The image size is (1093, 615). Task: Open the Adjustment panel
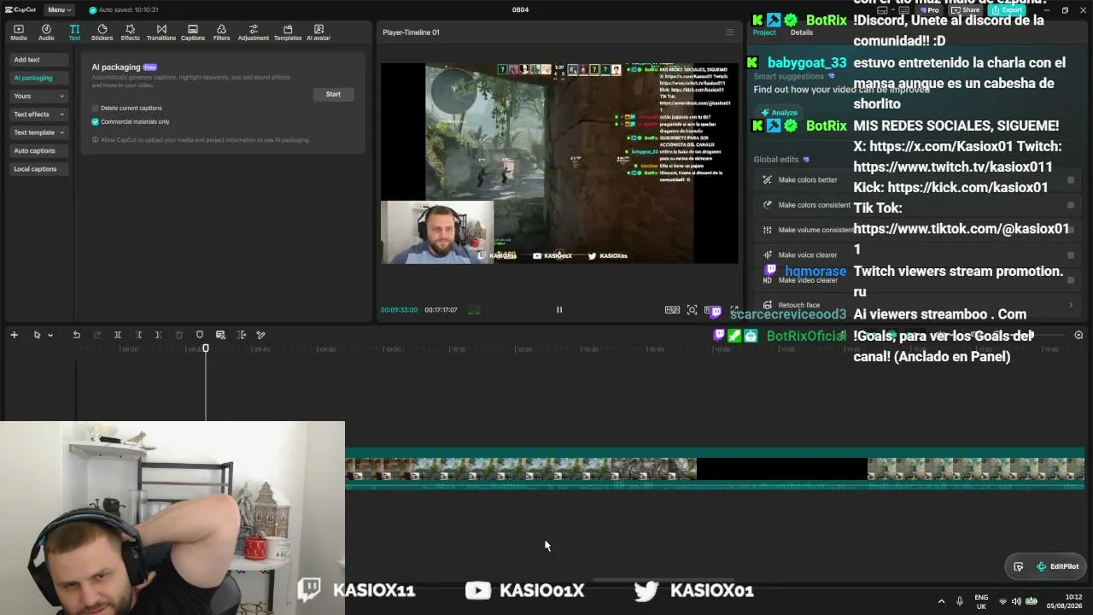tap(253, 32)
